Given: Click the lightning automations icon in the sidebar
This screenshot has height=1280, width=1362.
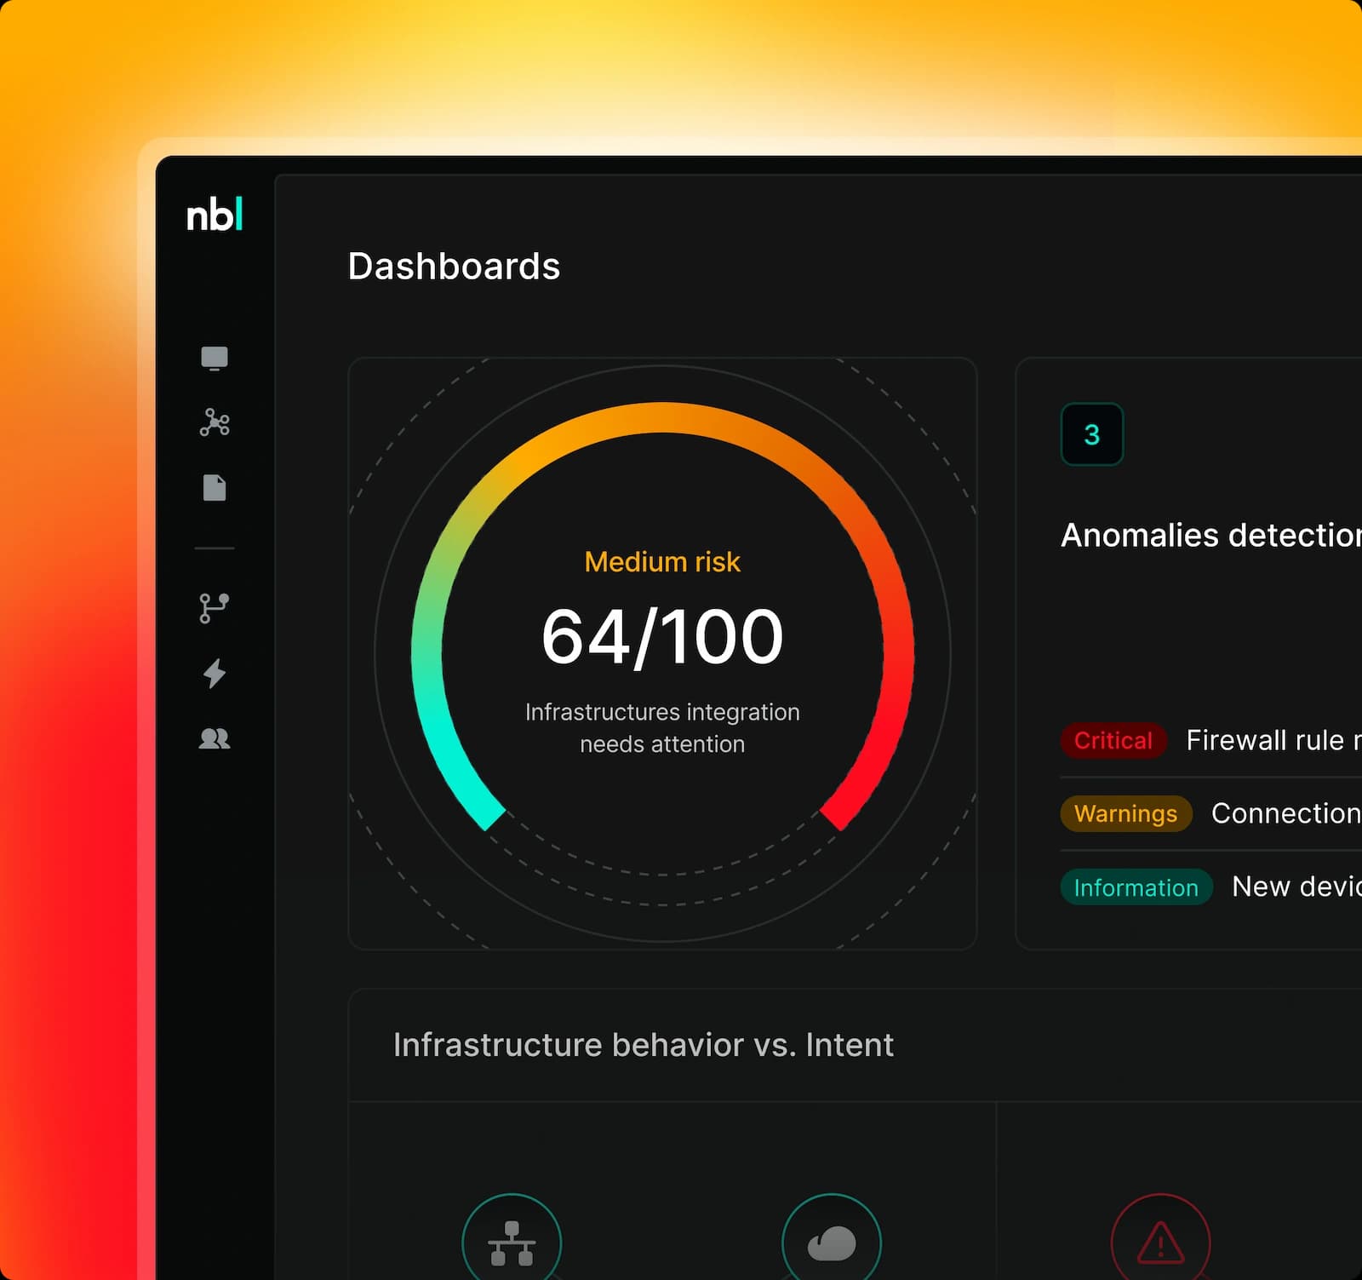Looking at the screenshot, I should click(x=215, y=674).
